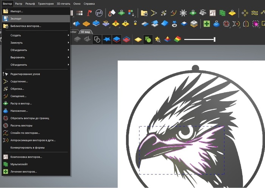Select Обрезать векторы до границ
This screenshot has width=265, height=188.
point(36,118)
